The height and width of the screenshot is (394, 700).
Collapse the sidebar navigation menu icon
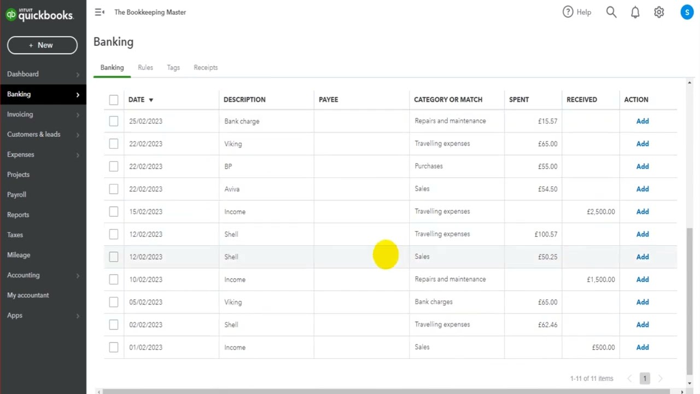(x=100, y=12)
